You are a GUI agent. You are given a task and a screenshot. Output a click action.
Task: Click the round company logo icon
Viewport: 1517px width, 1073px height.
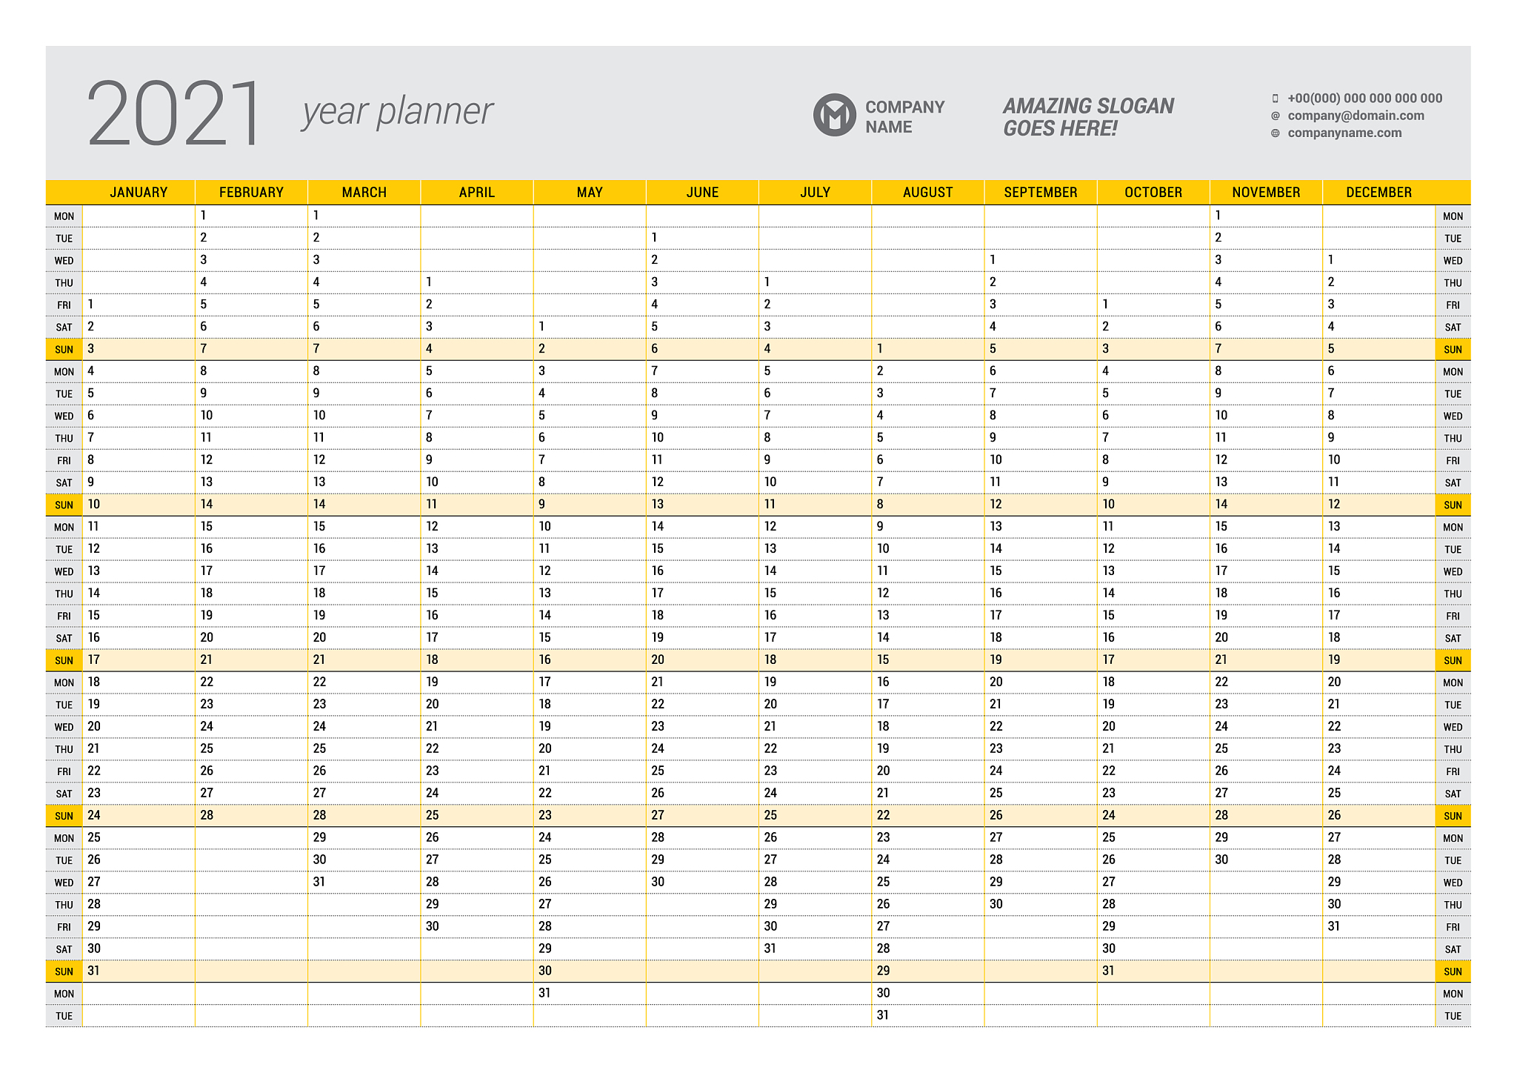tap(834, 115)
